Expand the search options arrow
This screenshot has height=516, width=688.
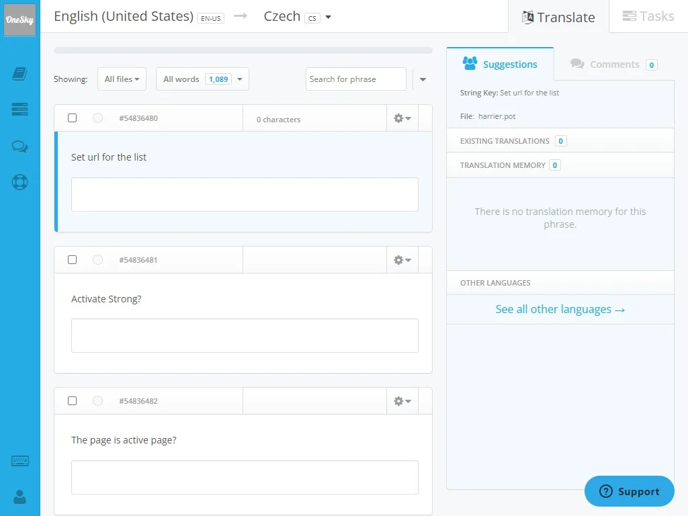pos(423,79)
